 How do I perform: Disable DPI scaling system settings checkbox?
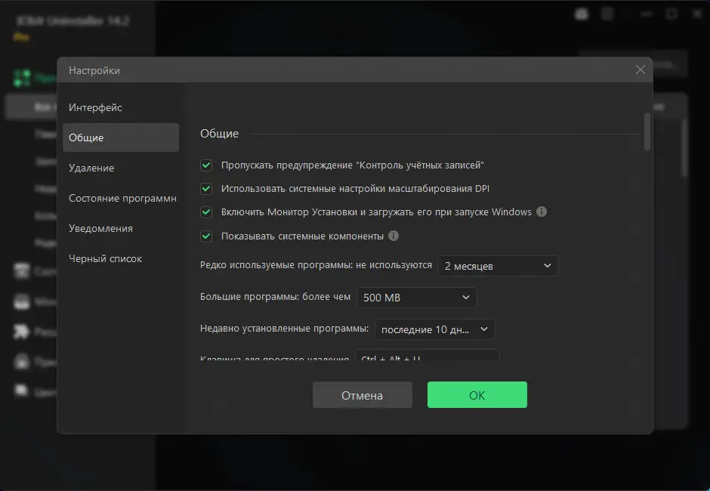click(x=206, y=189)
